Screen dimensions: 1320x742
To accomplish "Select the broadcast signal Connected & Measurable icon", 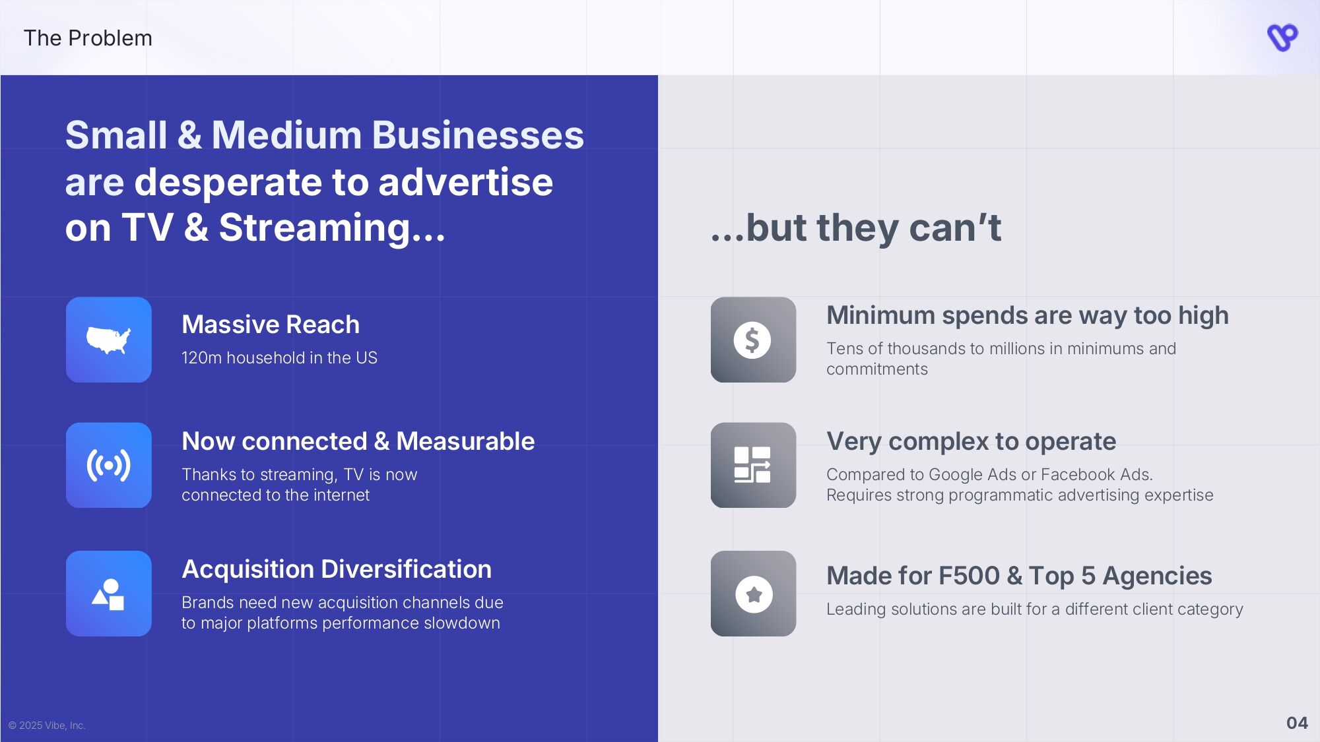I will (x=109, y=464).
